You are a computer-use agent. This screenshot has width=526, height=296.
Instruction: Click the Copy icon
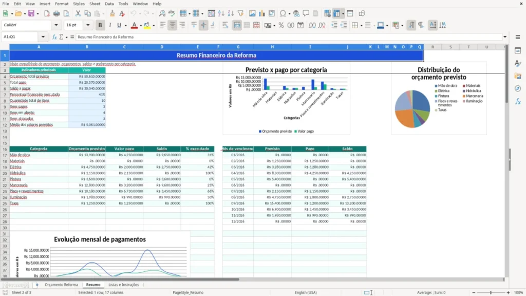coord(87,13)
